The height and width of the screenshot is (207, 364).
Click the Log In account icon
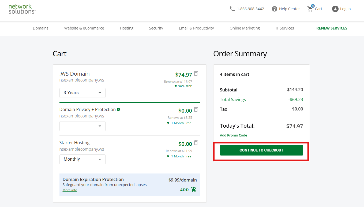(335, 9)
